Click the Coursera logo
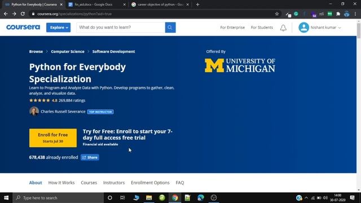This screenshot has height=203, width=361. (23, 27)
